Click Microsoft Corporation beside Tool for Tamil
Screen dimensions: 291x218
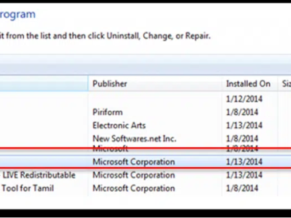[x=134, y=188]
